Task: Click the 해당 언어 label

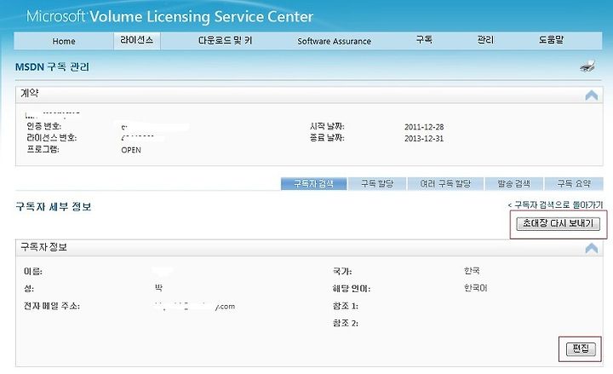Action: pyautogui.click(x=351, y=289)
